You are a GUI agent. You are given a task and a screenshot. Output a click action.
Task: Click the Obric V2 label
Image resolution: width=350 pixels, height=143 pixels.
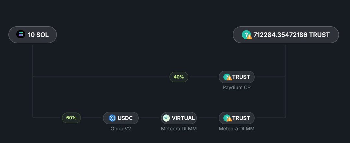point(121,129)
